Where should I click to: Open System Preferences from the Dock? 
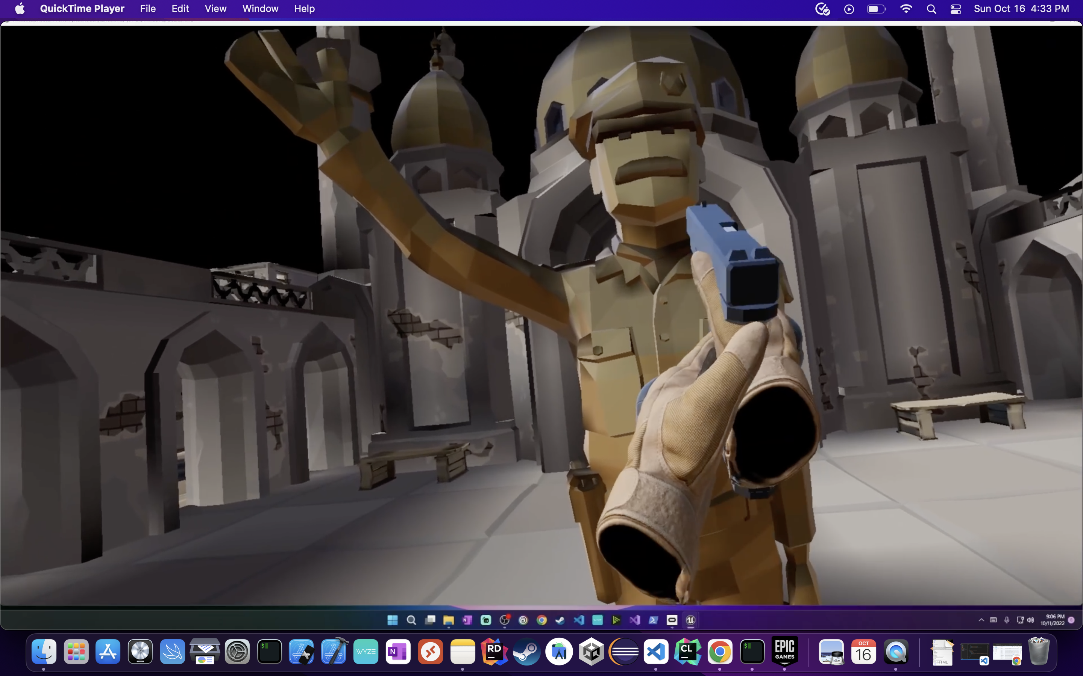coord(237,651)
